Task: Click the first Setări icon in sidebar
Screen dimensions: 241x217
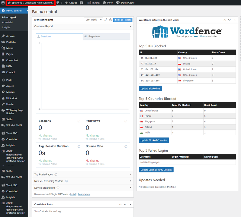Action: point(3,119)
